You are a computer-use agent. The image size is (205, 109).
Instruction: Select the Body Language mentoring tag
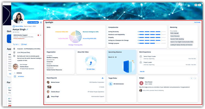click(174, 33)
